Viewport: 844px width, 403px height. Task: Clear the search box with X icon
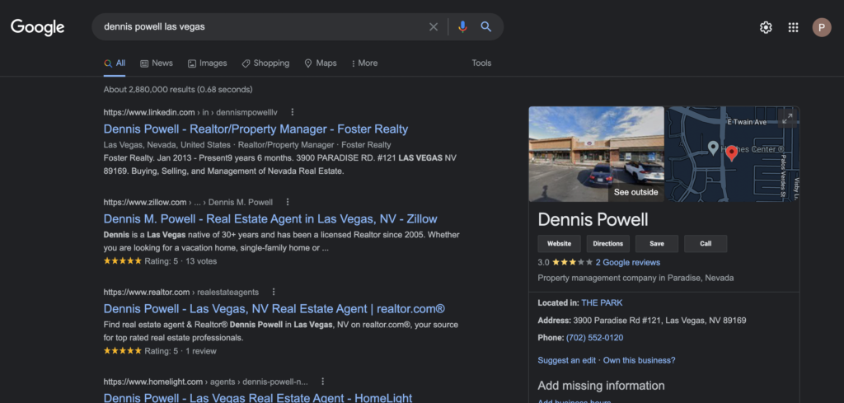click(x=434, y=27)
